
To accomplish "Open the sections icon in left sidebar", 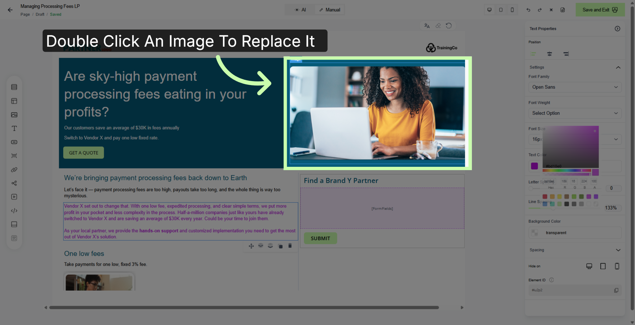I will point(14,87).
